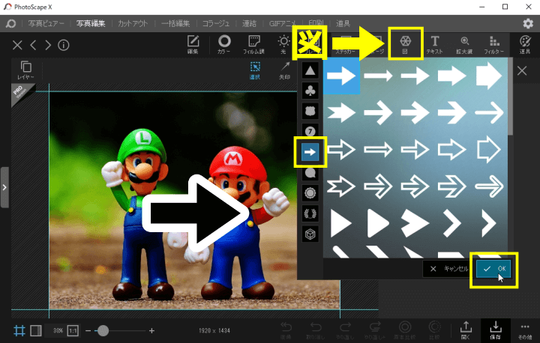540x343 pixels.
Task: Switch to the 写真編集 tab
Action: click(91, 23)
